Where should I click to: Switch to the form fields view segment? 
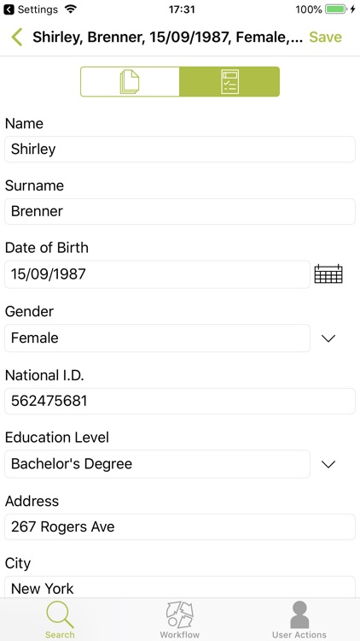tap(229, 82)
